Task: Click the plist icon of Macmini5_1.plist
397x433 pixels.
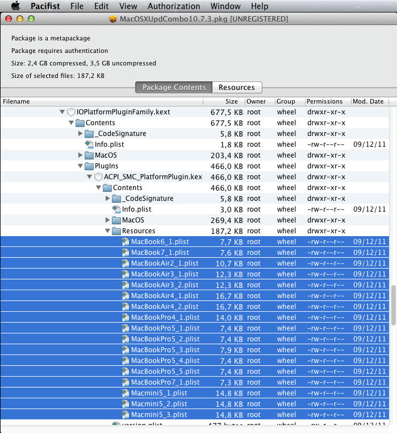Action: pos(126,393)
